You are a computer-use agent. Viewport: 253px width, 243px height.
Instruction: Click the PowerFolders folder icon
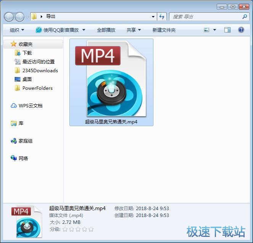(18, 88)
